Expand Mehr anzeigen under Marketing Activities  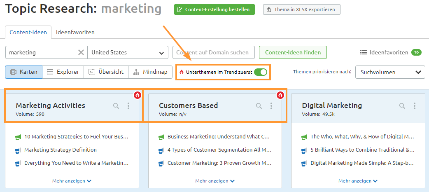click(x=72, y=181)
